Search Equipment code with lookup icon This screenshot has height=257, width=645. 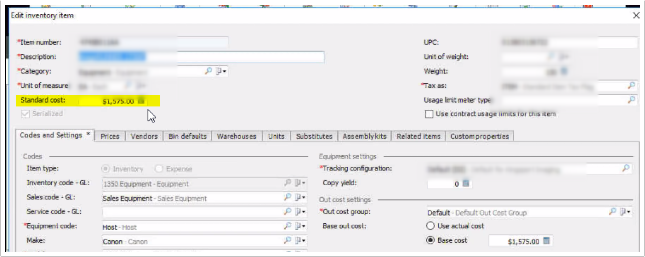[x=287, y=226]
